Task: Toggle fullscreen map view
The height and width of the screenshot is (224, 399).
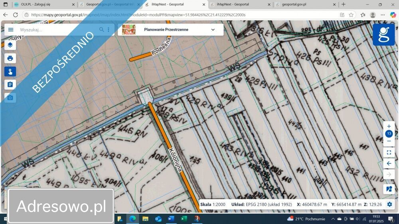Action: pos(389,153)
